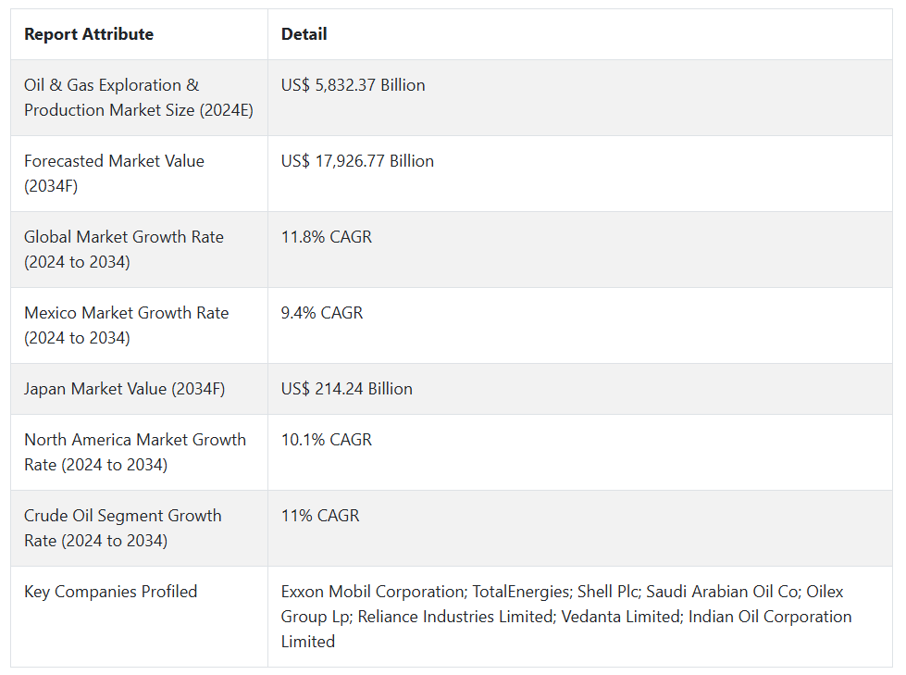Select the Oil & Gas Exploration market size cell
906x675 pixels.
(139, 97)
